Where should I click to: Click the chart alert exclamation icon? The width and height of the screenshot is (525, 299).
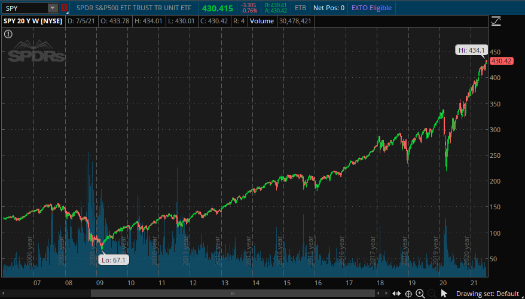[x=8, y=34]
